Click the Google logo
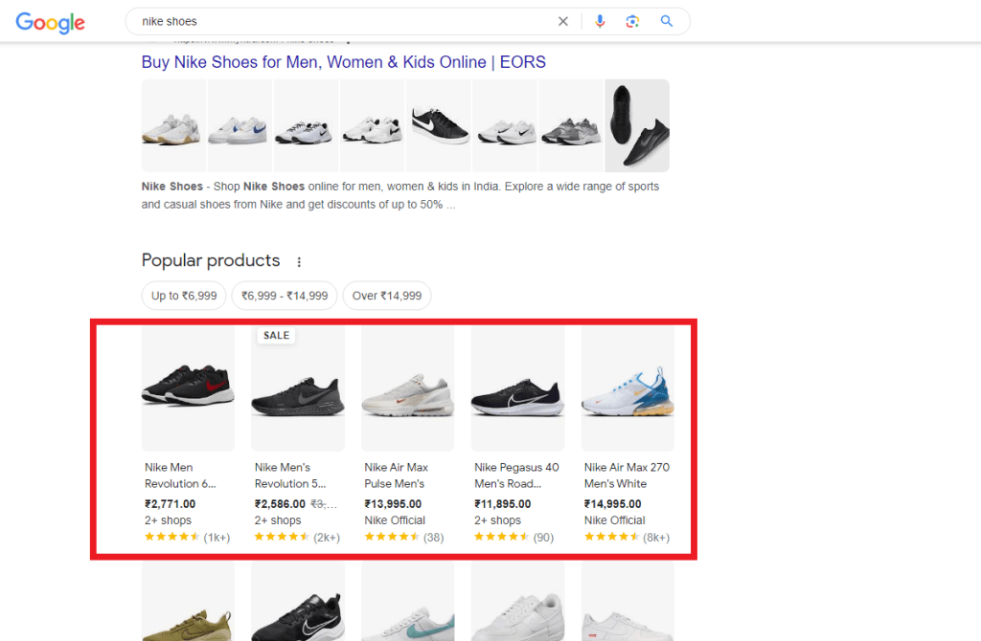 50,23
